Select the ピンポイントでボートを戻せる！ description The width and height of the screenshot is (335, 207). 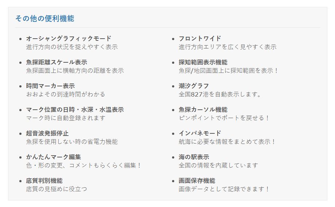[x=224, y=118]
